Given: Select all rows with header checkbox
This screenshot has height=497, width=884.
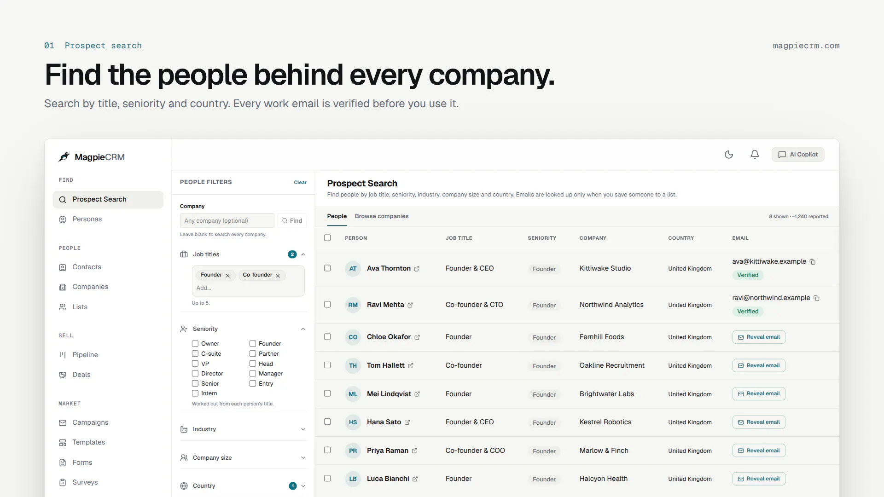Looking at the screenshot, I should click(327, 238).
